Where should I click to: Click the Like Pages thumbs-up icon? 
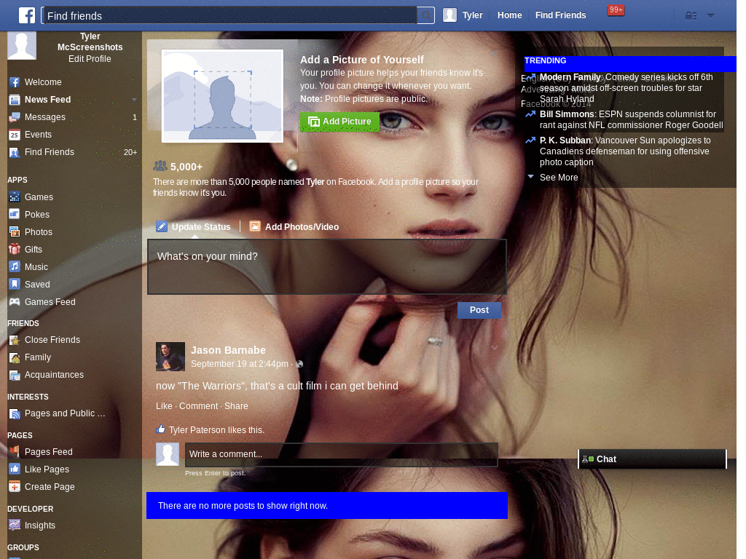15,469
